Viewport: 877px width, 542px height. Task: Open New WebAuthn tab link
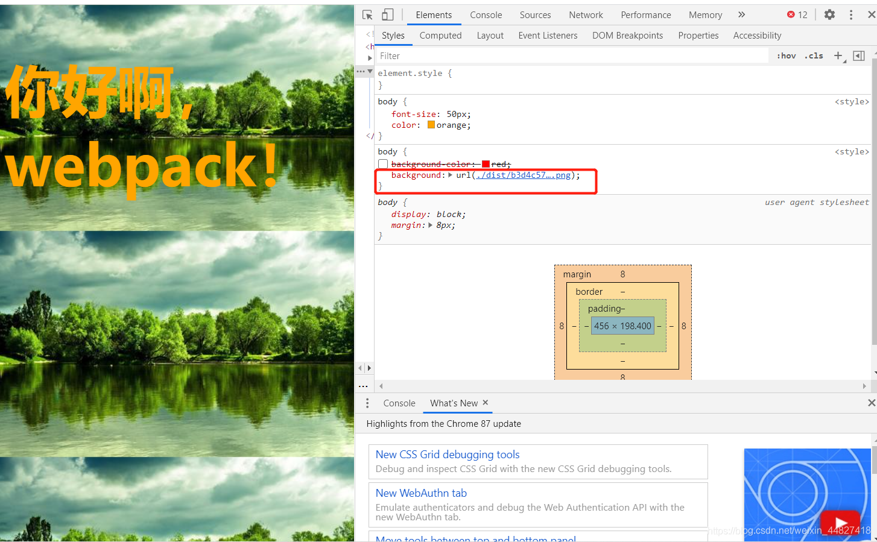click(x=421, y=493)
